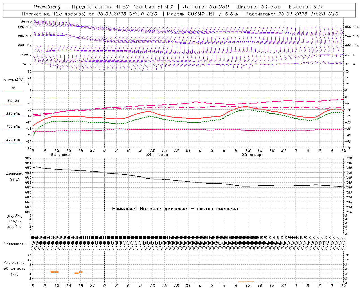Click the 'Давление' pressure panel label

click(x=15, y=174)
